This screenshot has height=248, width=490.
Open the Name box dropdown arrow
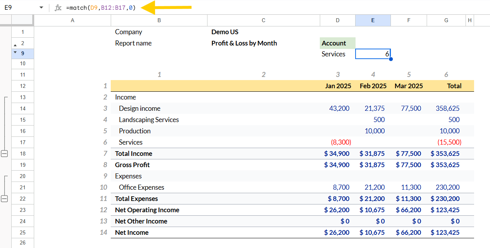[x=41, y=7]
